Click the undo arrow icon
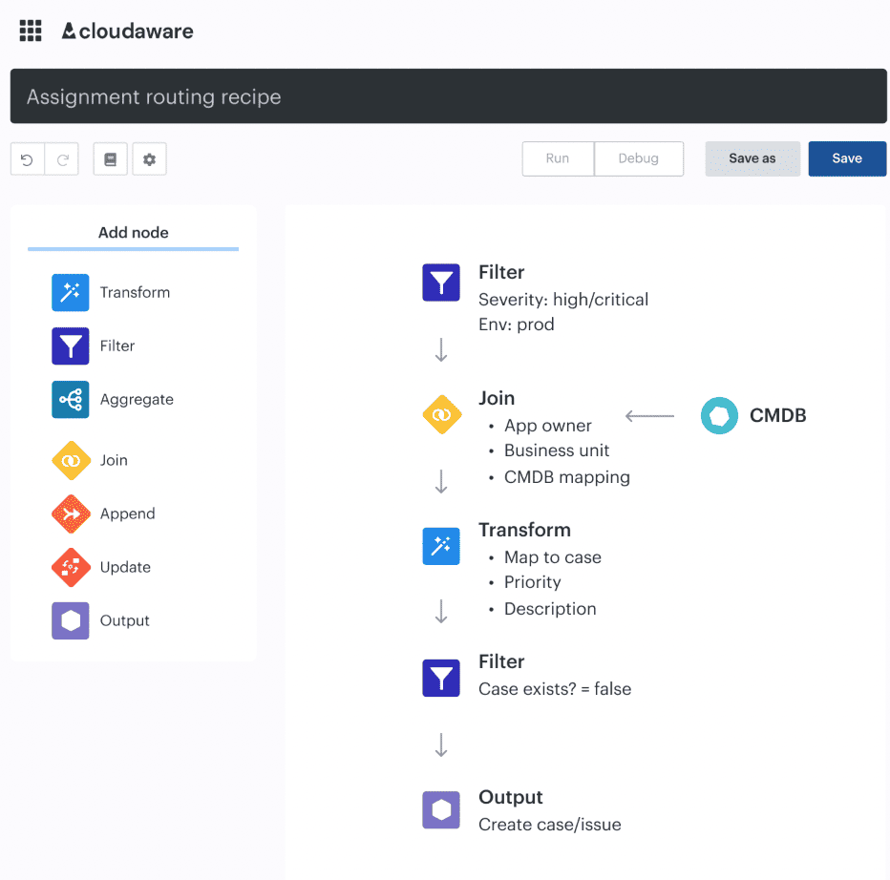The image size is (890, 880). [27, 158]
